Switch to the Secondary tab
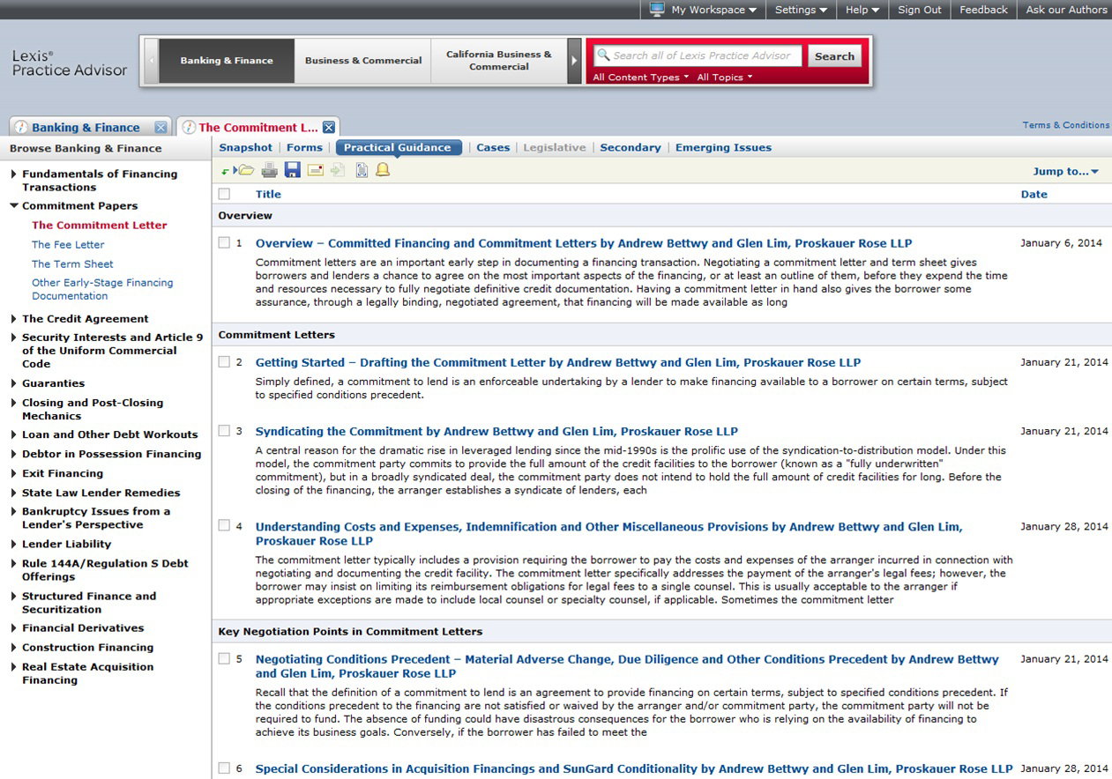This screenshot has width=1112, height=779. tap(631, 147)
